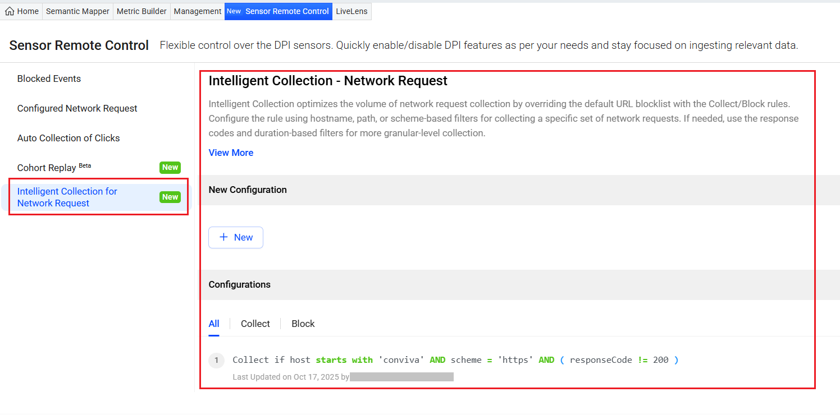Open the Semantic Mapper tab
Image resolution: width=840 pixels, height=415 pixels.
click(77, 11)
